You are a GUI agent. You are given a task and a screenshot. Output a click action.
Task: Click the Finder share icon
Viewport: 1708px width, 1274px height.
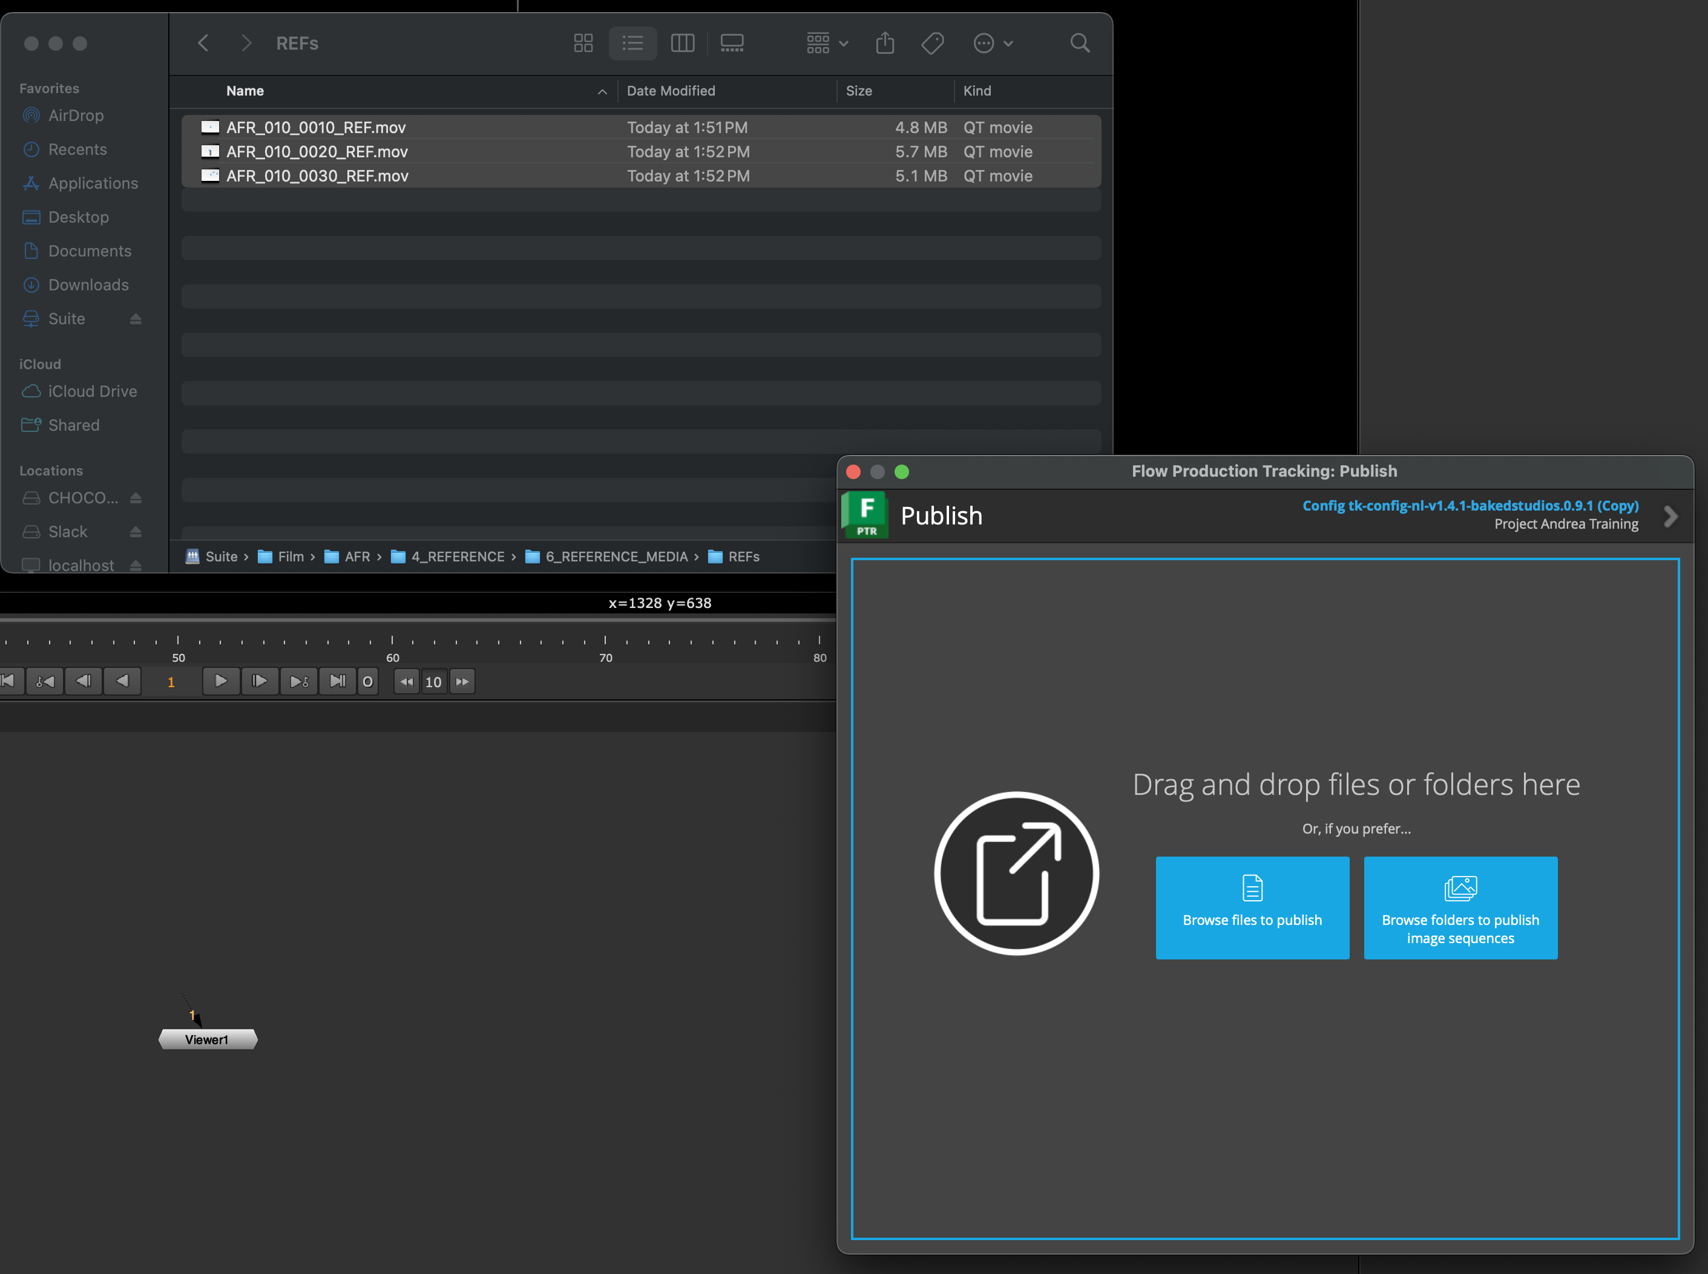click(885, 43)
